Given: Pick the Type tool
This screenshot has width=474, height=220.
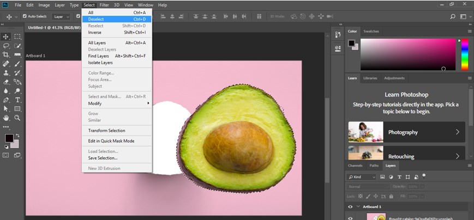Looking at the screenshot, I should pyautogui.click(x=17, y=100).
